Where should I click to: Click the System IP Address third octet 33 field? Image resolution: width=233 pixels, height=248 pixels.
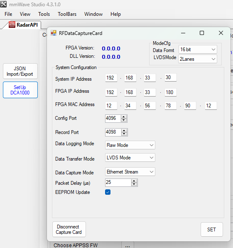point(150,78)
